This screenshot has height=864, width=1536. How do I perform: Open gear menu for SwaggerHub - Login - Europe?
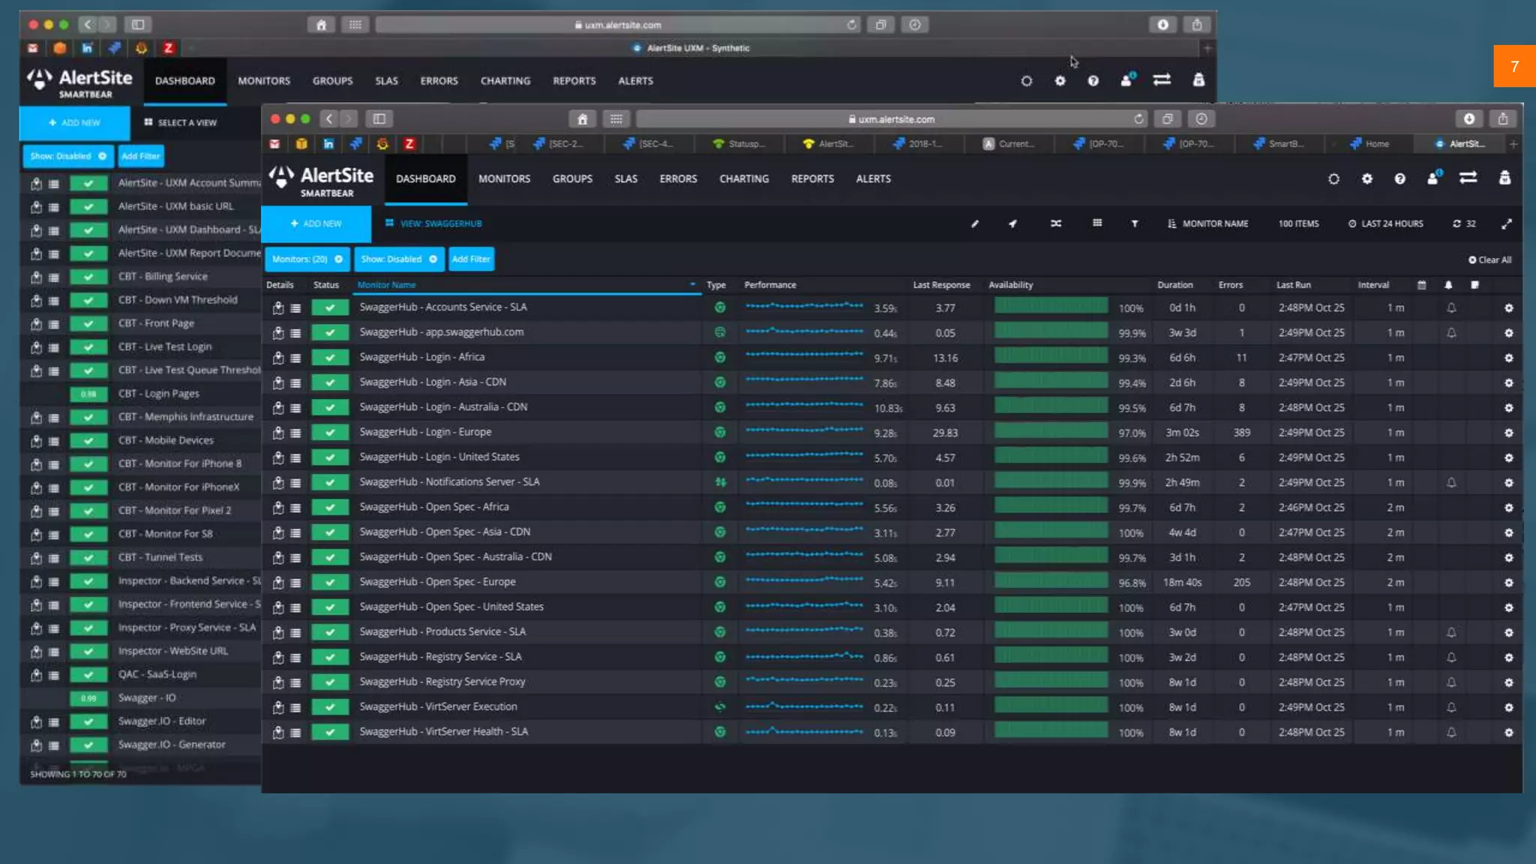[x=1509, y=433]
